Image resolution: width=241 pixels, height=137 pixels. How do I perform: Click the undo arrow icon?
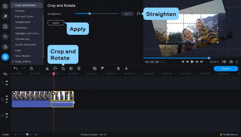point(16,68)
